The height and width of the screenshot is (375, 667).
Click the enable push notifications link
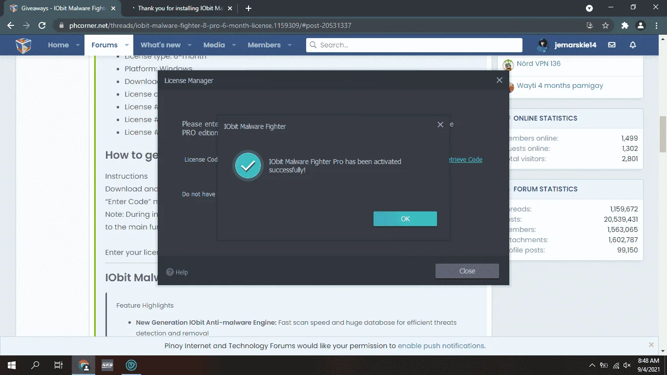coord(441,346)
